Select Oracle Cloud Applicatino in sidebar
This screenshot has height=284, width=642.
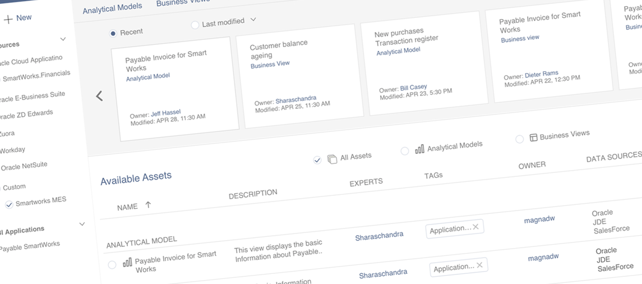click(x=31, y=61)
